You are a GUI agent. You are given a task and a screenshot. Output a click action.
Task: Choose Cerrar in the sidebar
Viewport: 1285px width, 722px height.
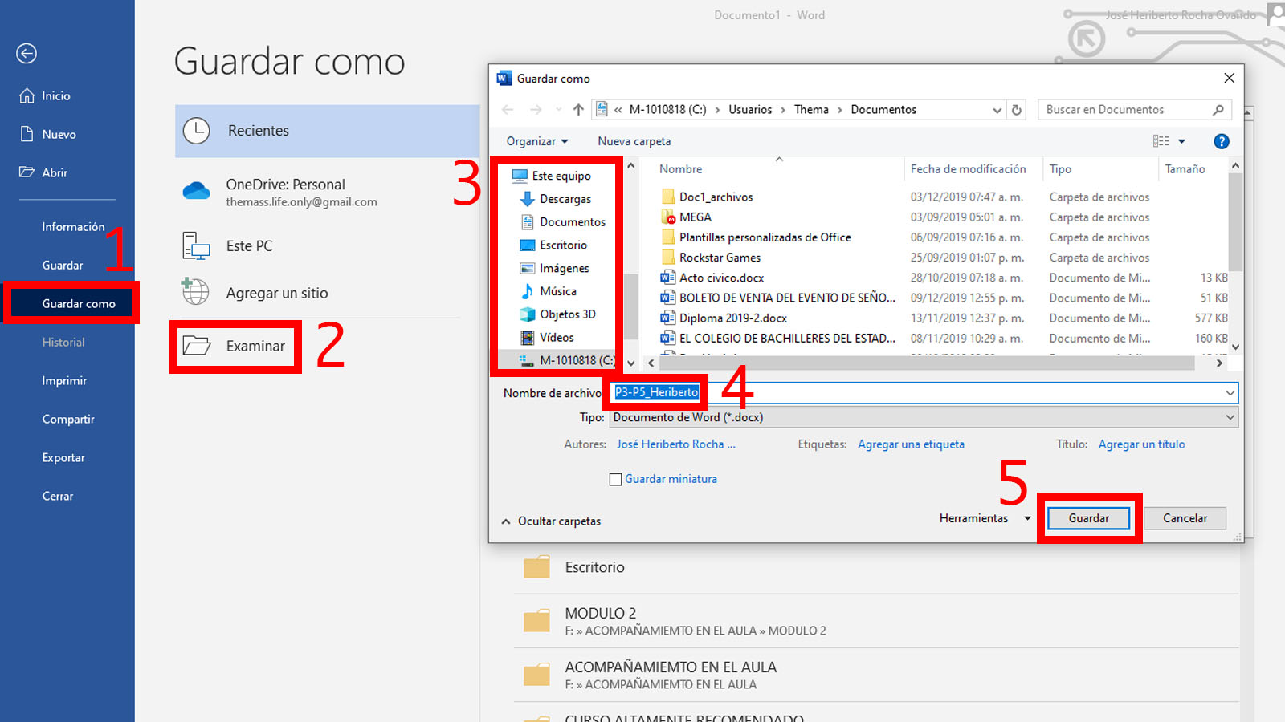58,497
